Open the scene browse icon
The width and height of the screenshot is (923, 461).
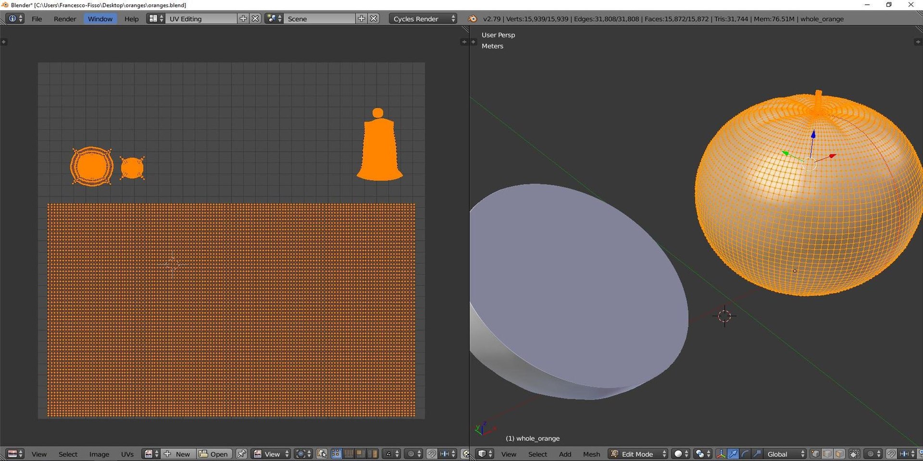[274, 19]
